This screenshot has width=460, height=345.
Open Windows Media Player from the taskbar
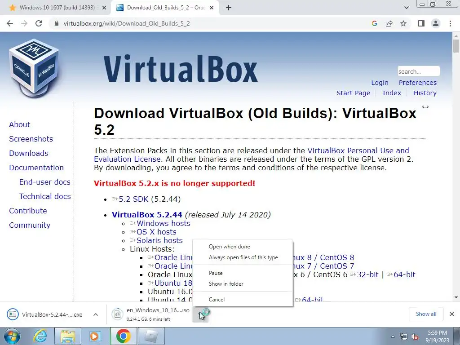[x=95, y=336]
